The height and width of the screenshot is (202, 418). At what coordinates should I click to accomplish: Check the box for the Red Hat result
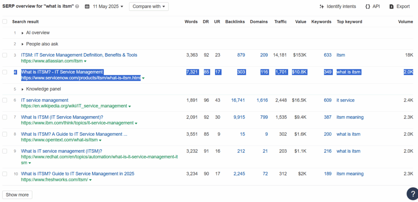pyautogui.click(x=5, y=151)
